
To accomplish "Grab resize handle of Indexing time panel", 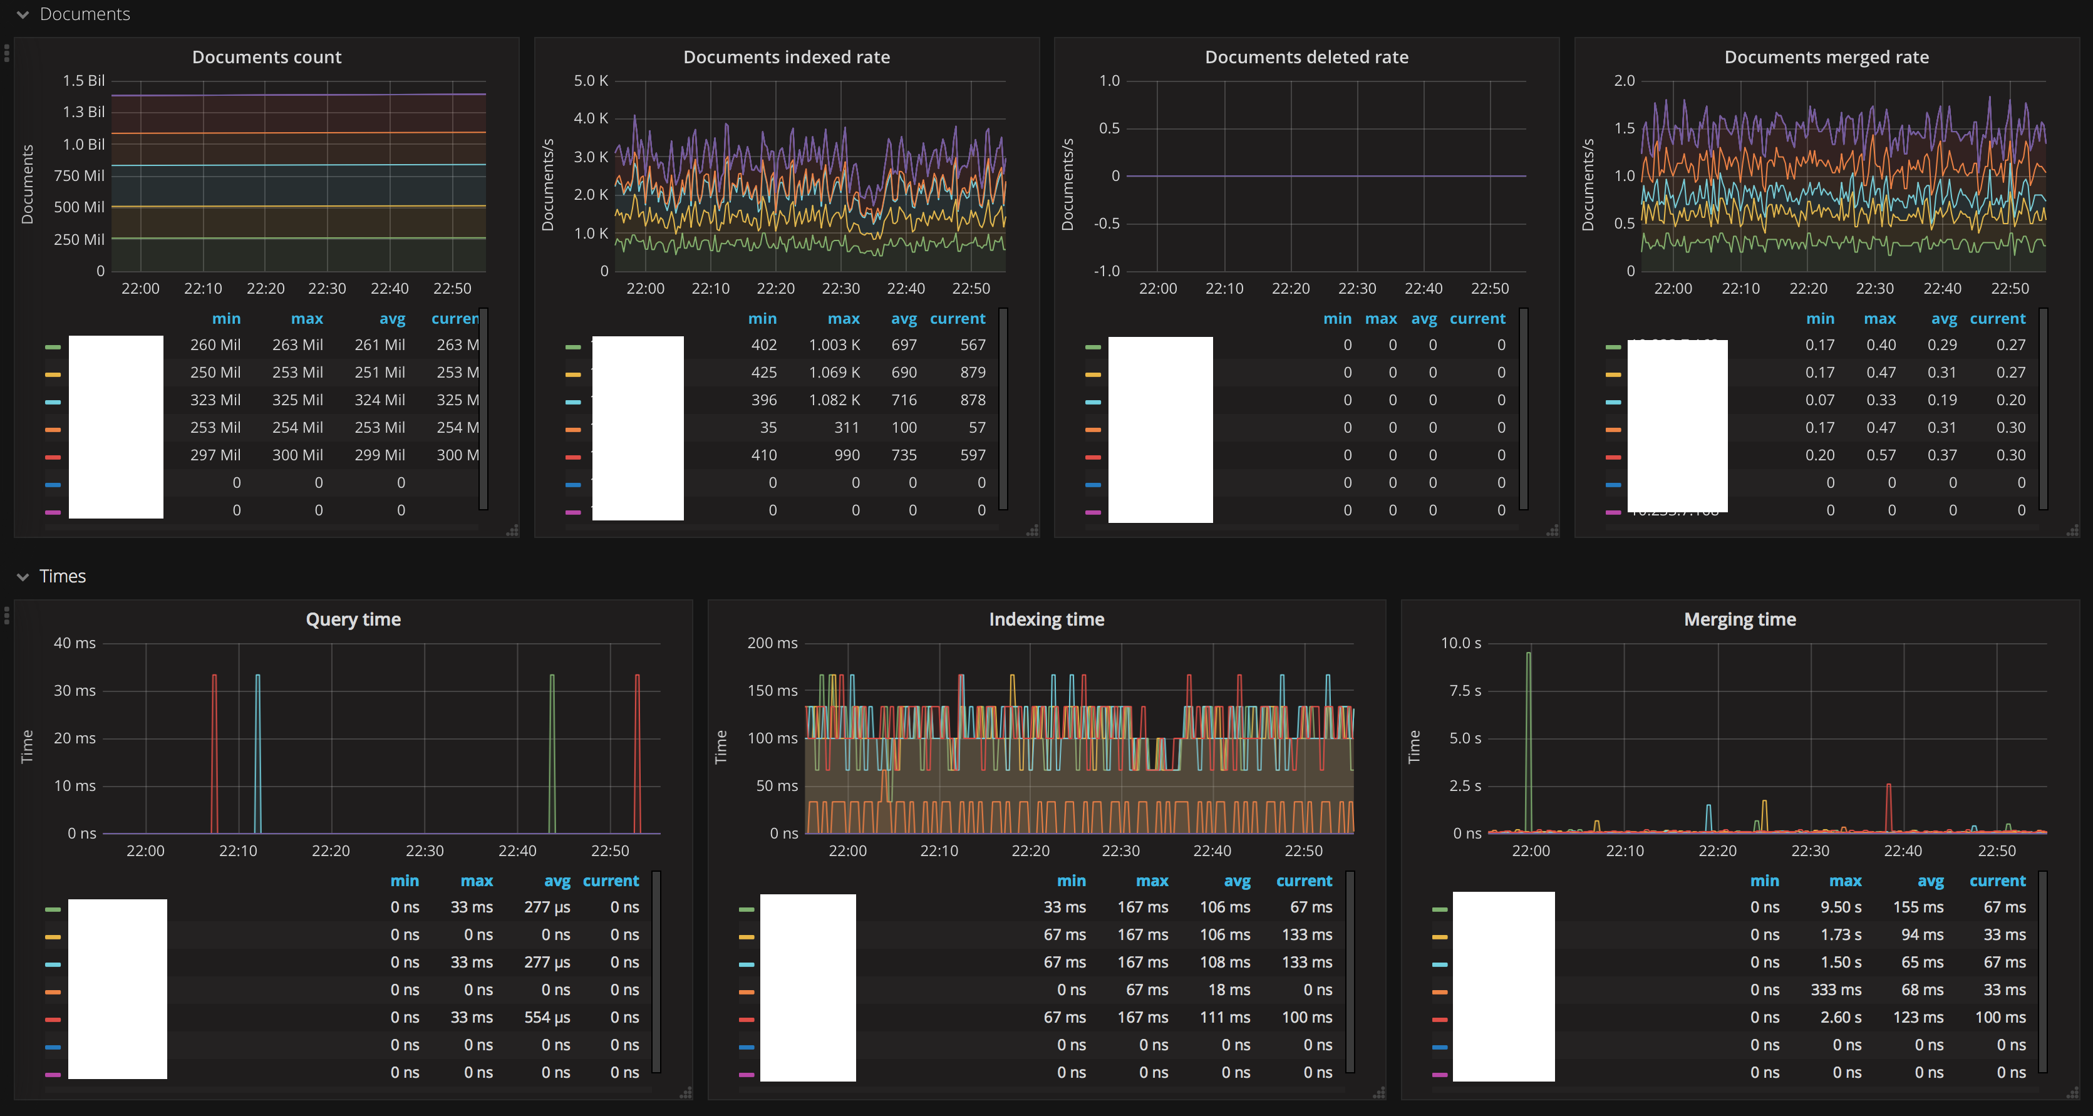I will click(1379, 1093).
